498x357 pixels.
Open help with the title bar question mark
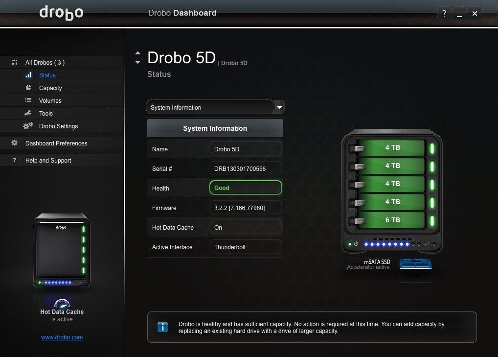click(444, 13)
